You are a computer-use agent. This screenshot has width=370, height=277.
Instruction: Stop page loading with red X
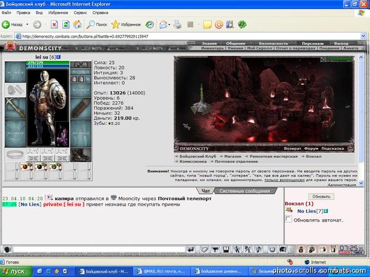click(54, 24)
